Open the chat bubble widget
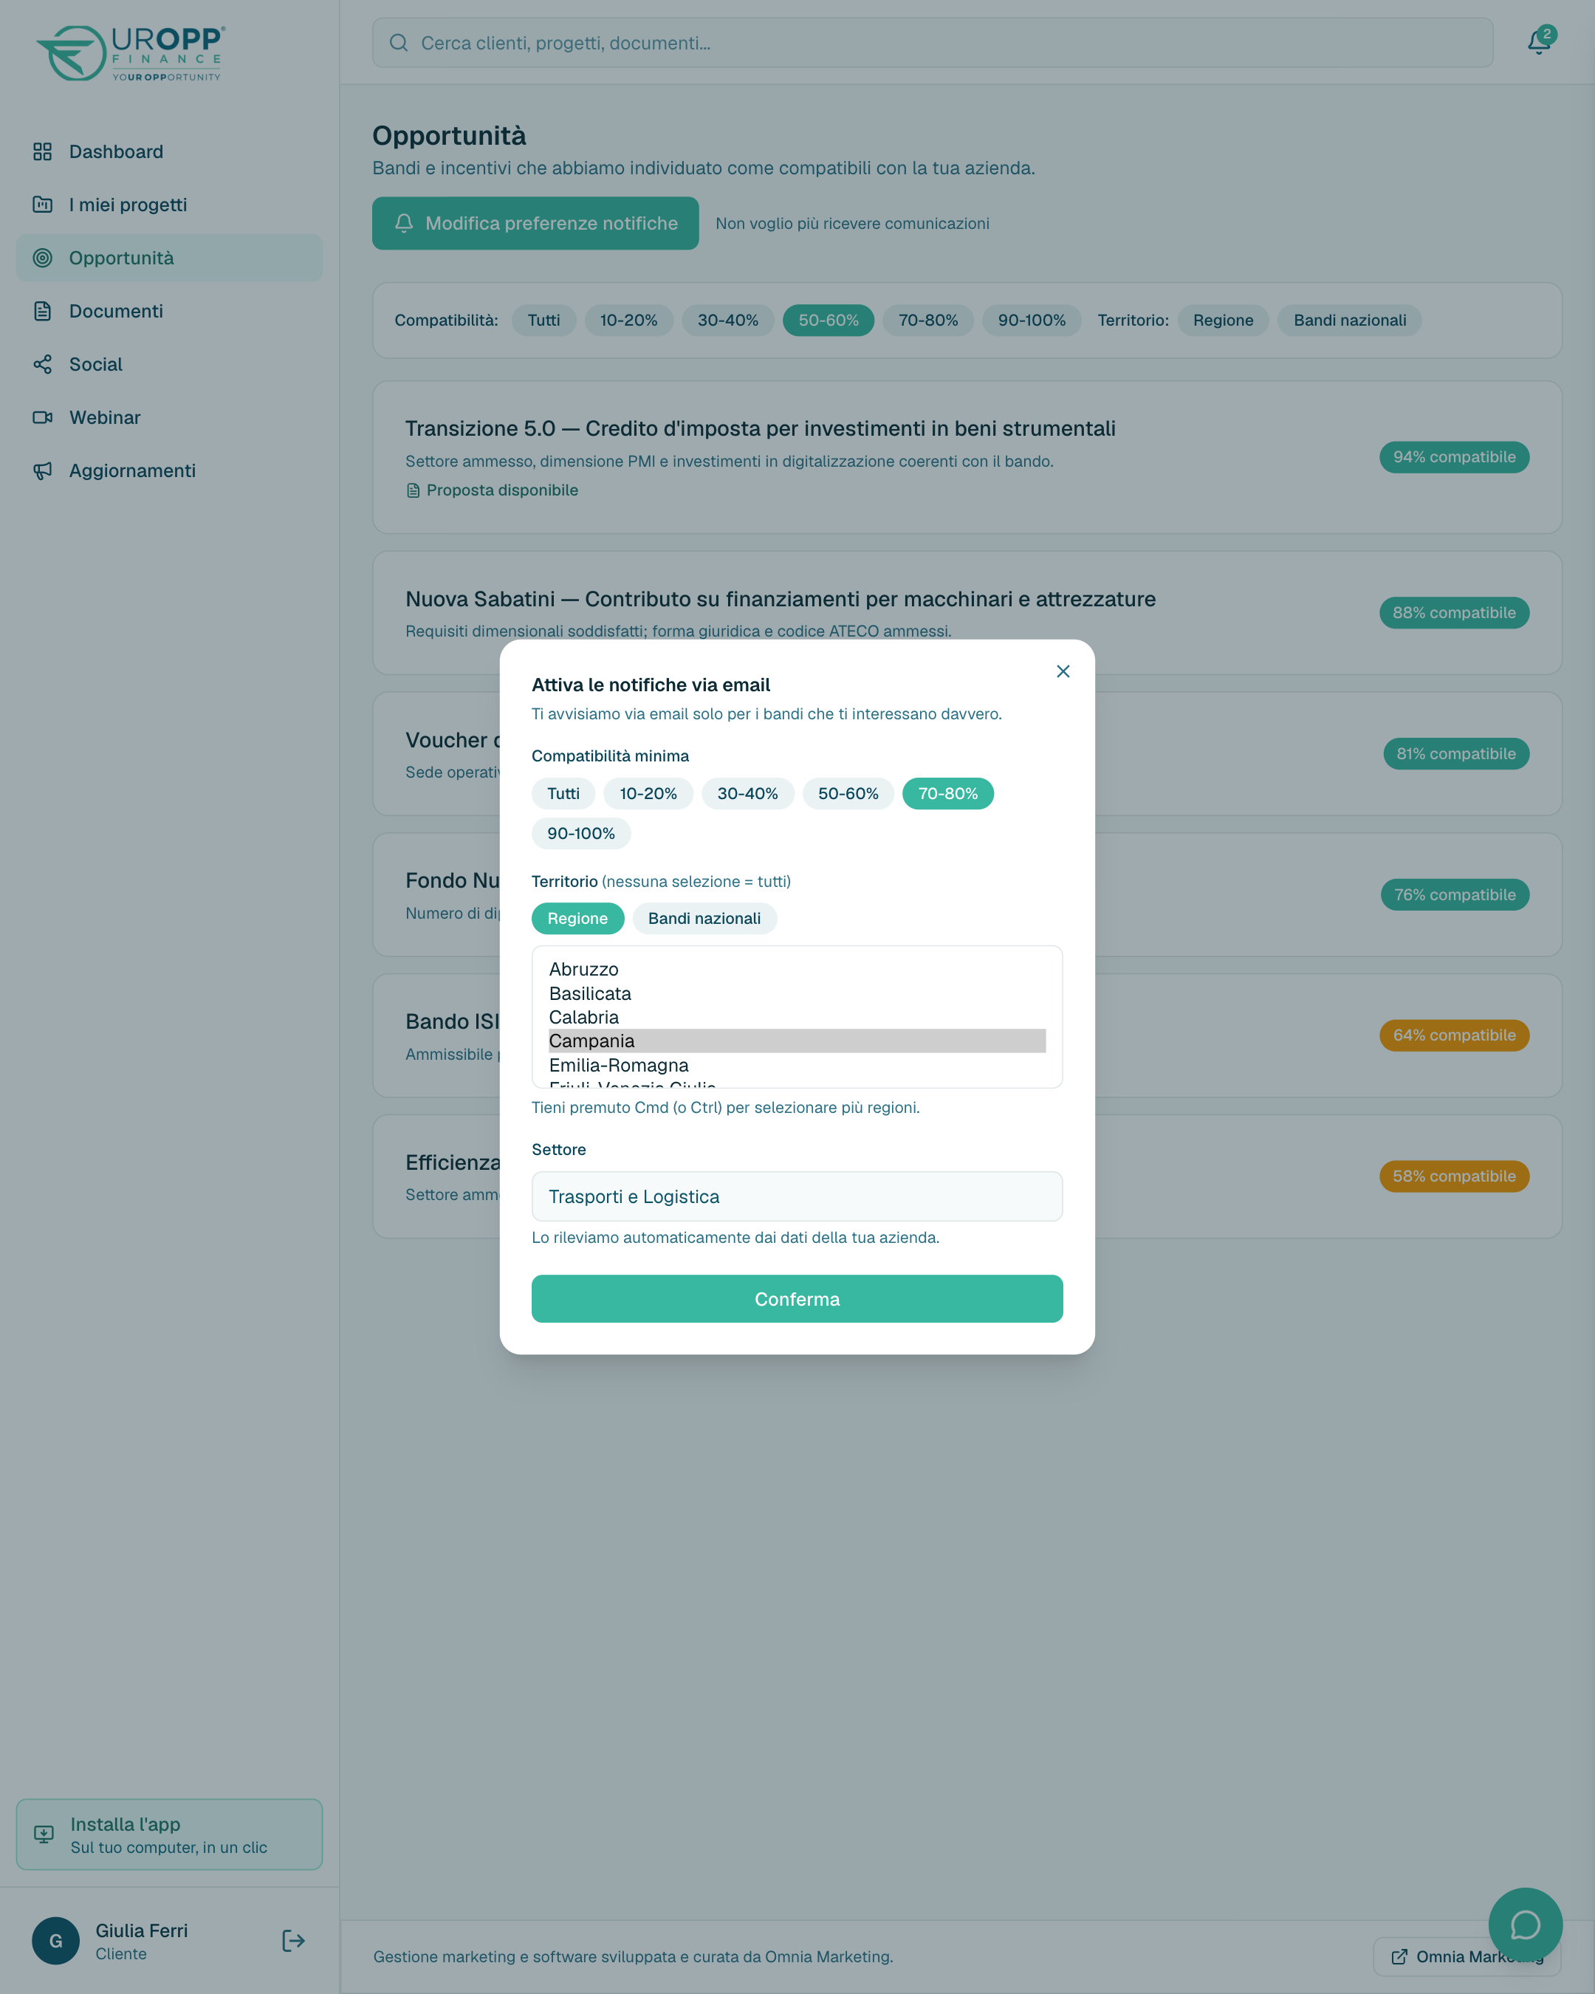This screenshot has width=1595, height=1994. [1525, 1925]
